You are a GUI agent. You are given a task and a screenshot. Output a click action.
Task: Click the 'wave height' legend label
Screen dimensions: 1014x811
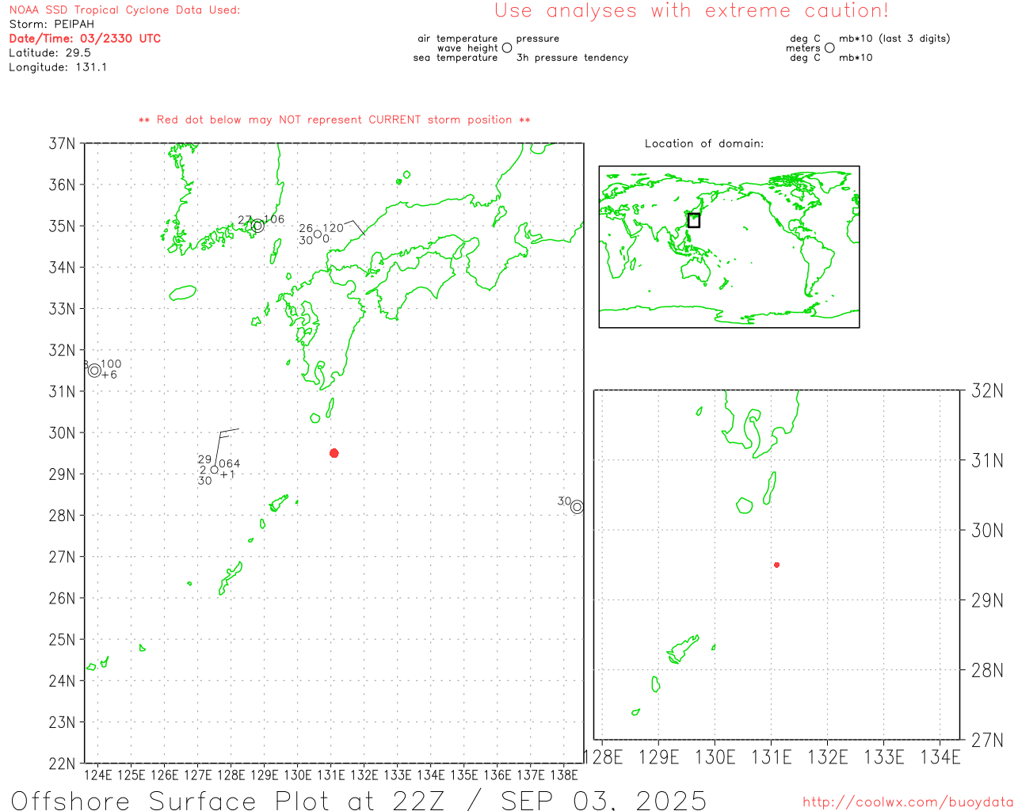point(467,48)
